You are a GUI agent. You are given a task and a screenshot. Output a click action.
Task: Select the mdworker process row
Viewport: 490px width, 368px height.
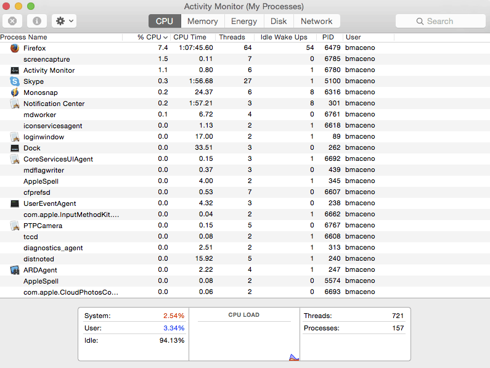pos(245,115)
